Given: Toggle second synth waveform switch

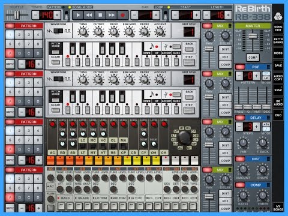Looking at the screenshot, I should point(58,79).
